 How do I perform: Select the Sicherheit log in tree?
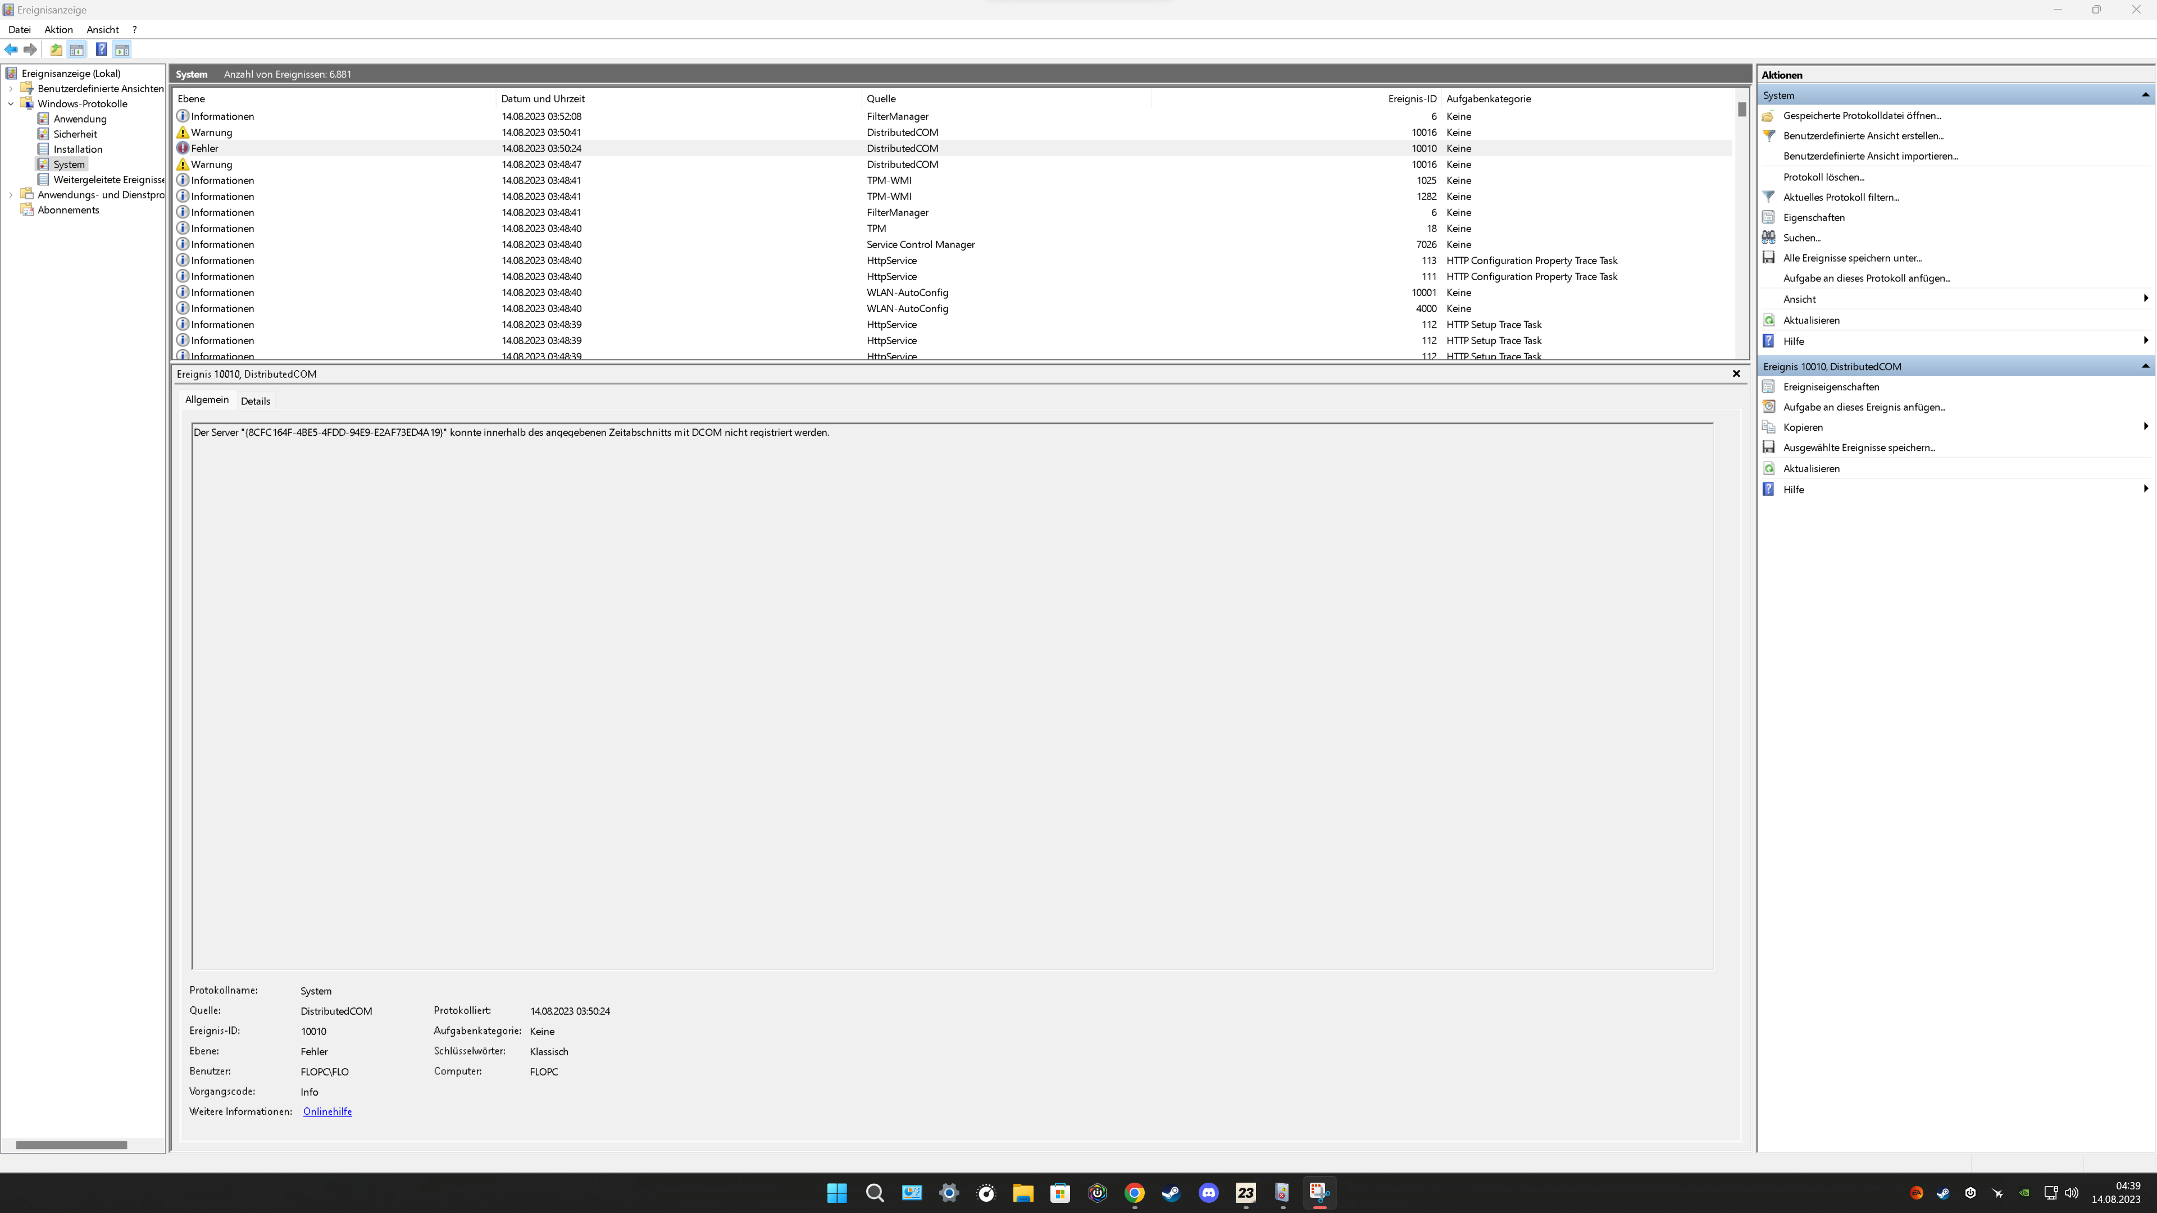click(x=75, y=134)
